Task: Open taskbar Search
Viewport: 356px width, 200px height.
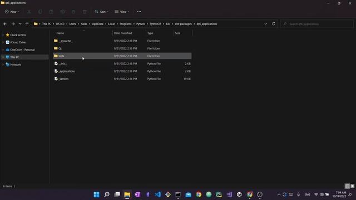Action: pos(107,194)
